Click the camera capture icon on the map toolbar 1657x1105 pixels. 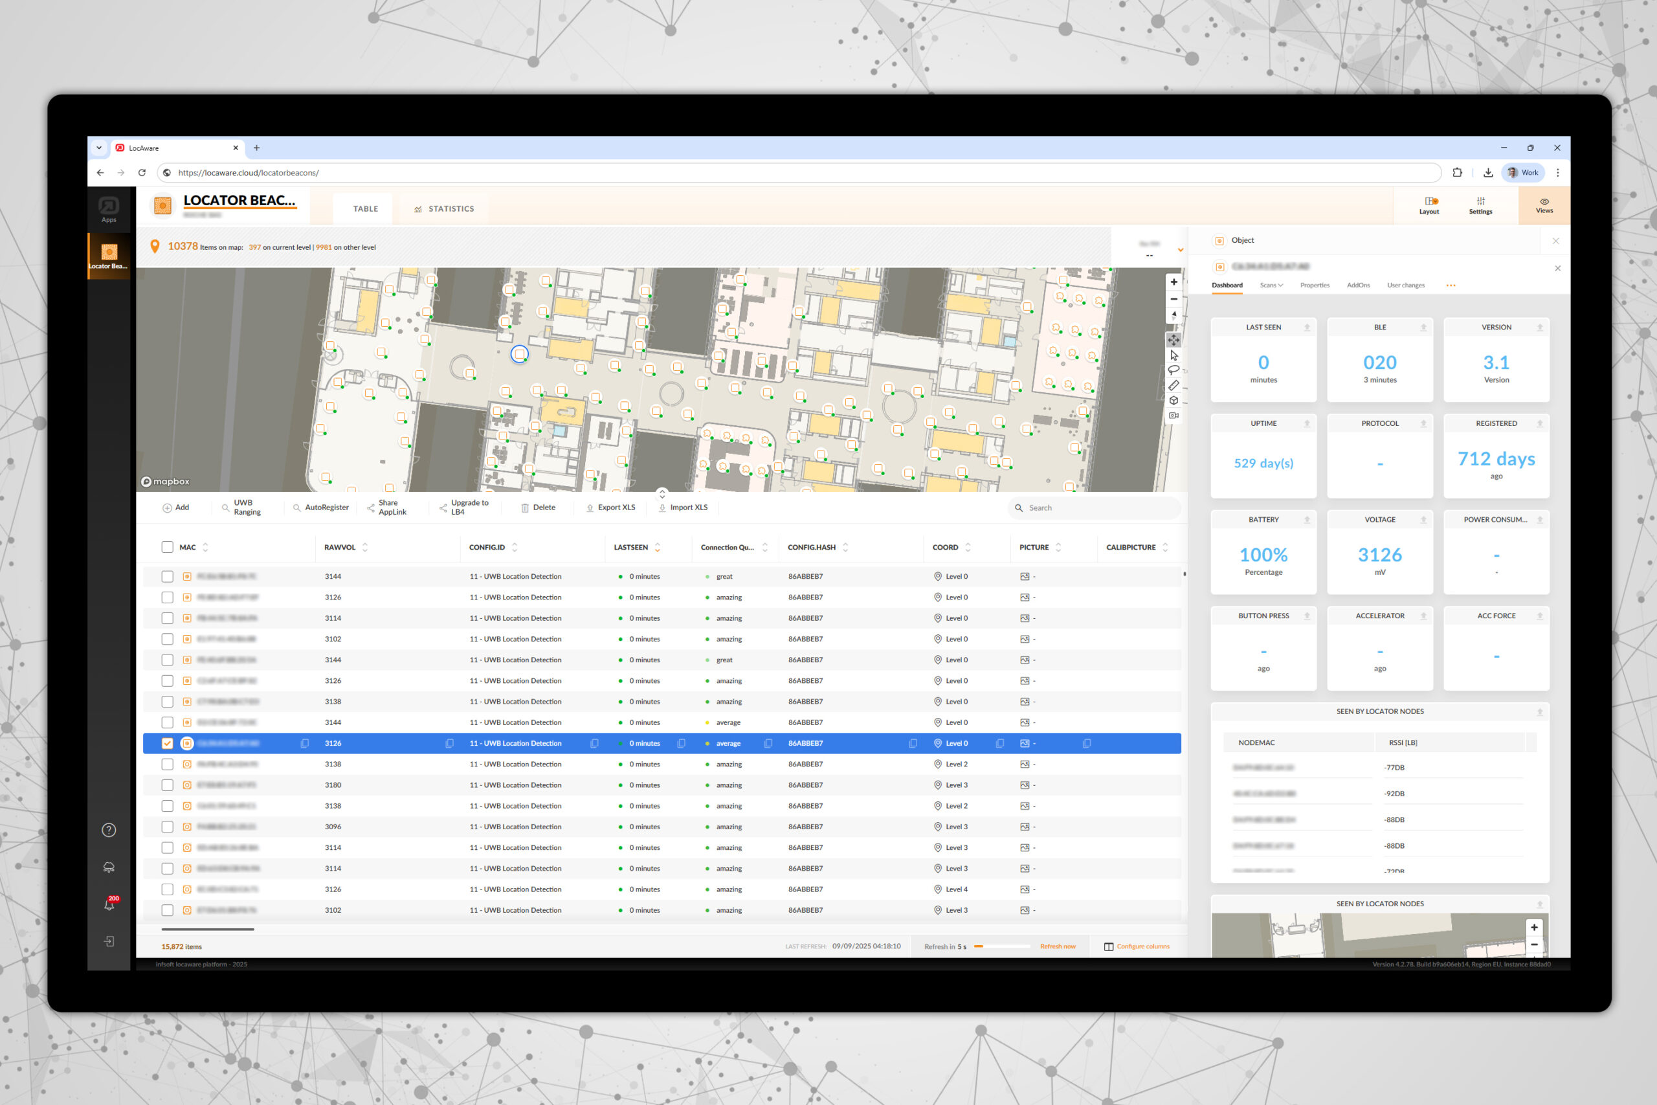point(1173,415)
